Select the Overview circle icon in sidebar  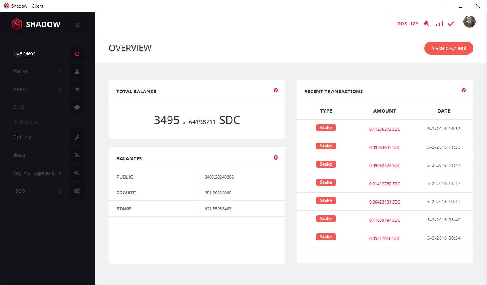[77, 53]
